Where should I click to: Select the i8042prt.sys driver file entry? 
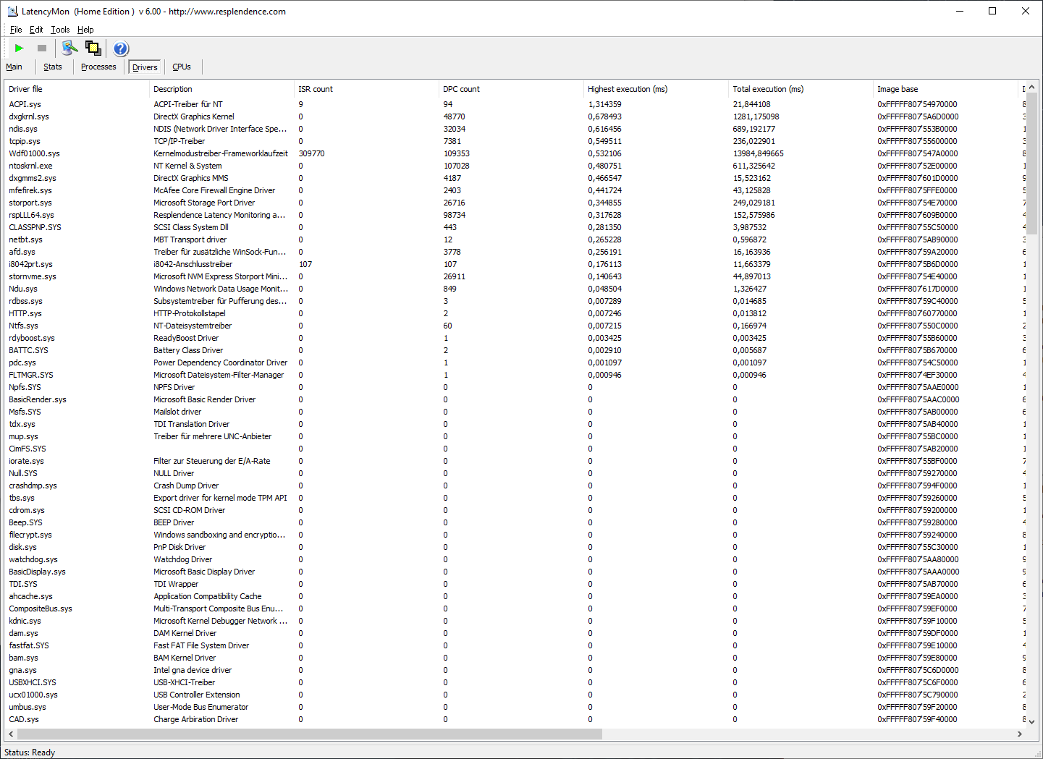tap(30, 264)
